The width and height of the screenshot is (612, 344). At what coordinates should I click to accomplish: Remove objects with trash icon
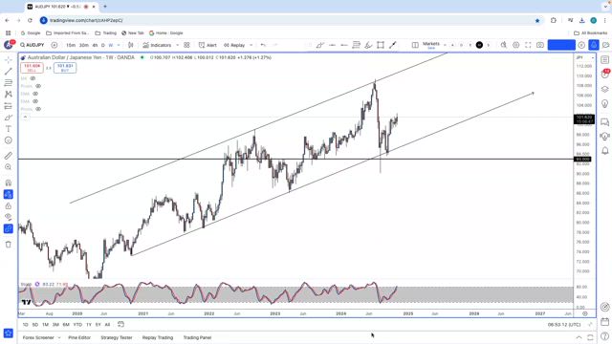9,245
